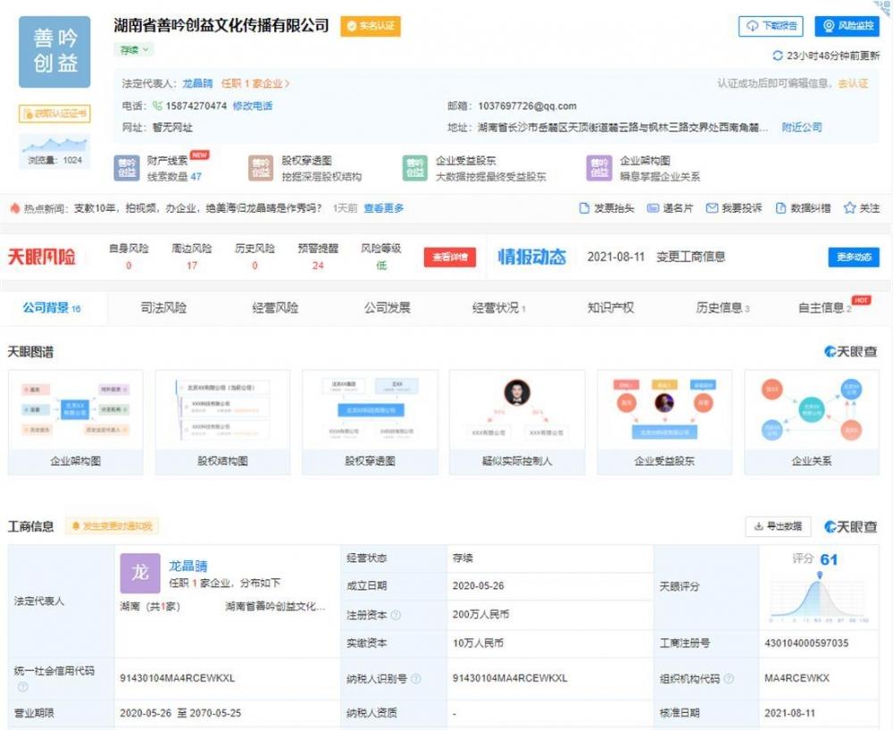This screenshot has width=893, height=730.
Task: Open the 企业架构图 purple icon
Action: point(599,168)
